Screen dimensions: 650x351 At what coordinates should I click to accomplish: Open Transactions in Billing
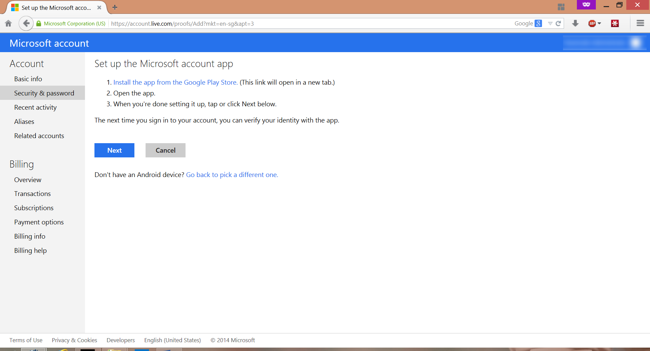(32, 194)
